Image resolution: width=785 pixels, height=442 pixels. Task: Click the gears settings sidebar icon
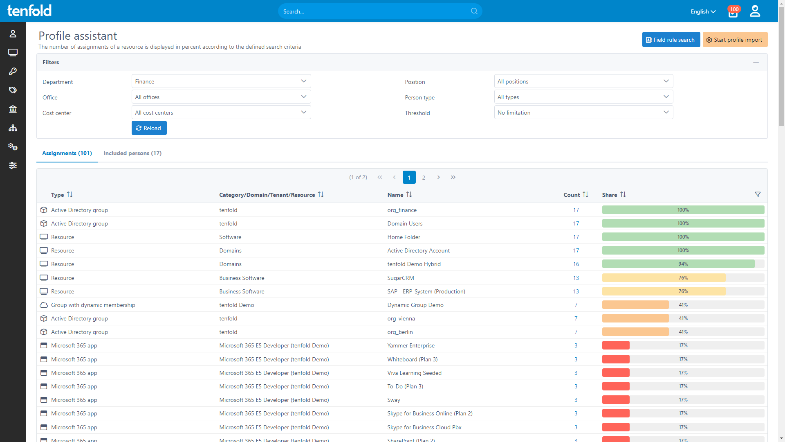click(13, 147)
